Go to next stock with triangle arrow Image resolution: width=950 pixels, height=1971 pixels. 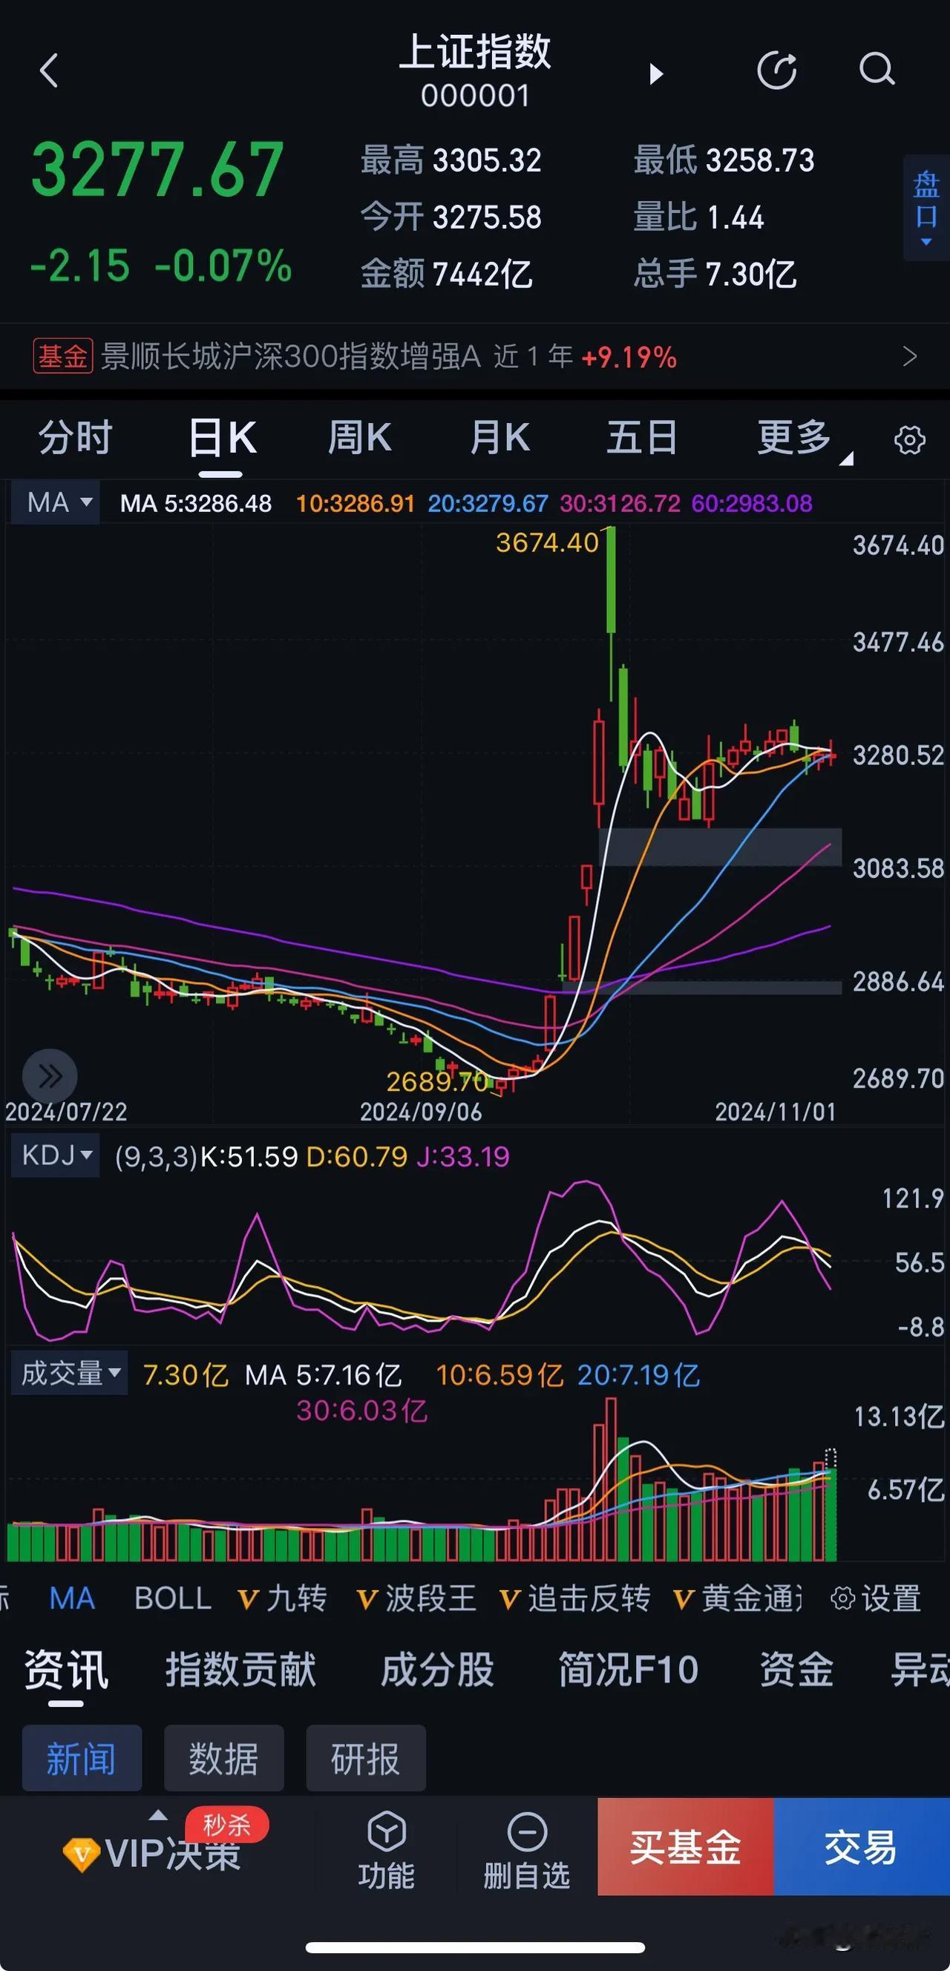(656, 73)
